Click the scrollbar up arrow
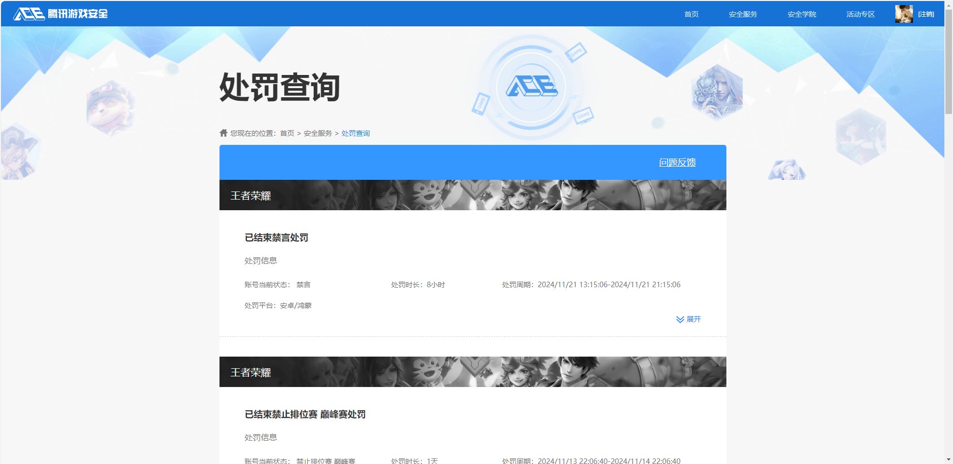The width and height of the screenshot is (953, 464). pos(948,5)
